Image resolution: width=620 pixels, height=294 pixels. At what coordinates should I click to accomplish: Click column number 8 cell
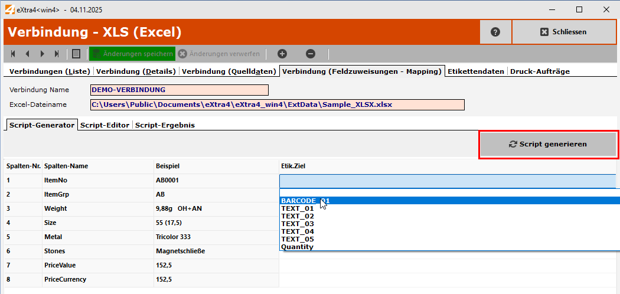coord(23,280)
